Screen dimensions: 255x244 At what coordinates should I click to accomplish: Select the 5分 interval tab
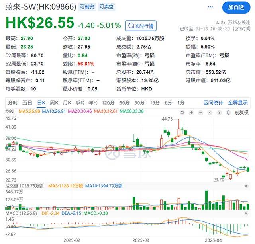click(x=168, y=103)
